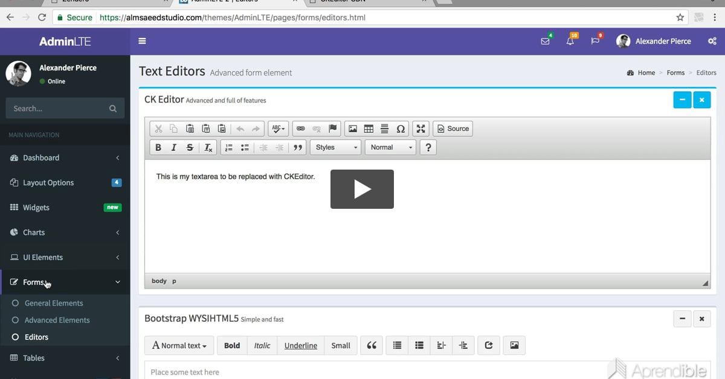This screenshot has width=725, height=379.
Task: Toggle Italic in WYSIHTML5 toolbar
Action: click(x=262, y=345)
